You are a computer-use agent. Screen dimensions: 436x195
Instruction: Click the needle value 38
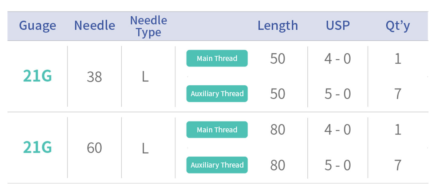pyautogui.click(x=94, y=77)
